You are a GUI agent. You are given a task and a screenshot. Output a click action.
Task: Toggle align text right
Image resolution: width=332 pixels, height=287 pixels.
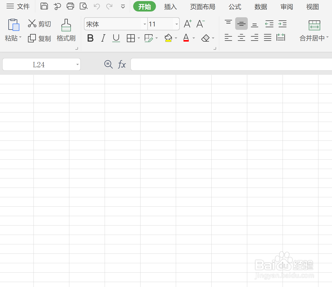click(x=255, y=38)
